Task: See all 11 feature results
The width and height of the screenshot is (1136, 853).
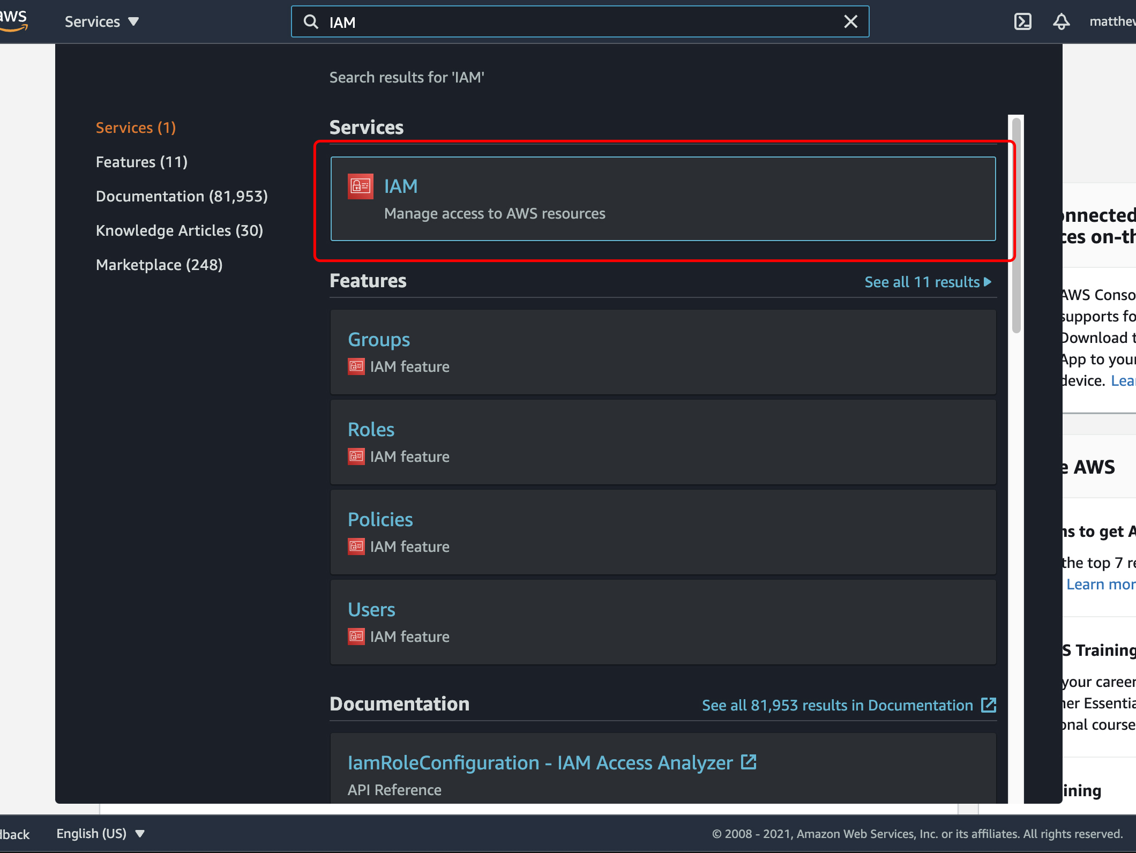Action: (x=928, y=282)
